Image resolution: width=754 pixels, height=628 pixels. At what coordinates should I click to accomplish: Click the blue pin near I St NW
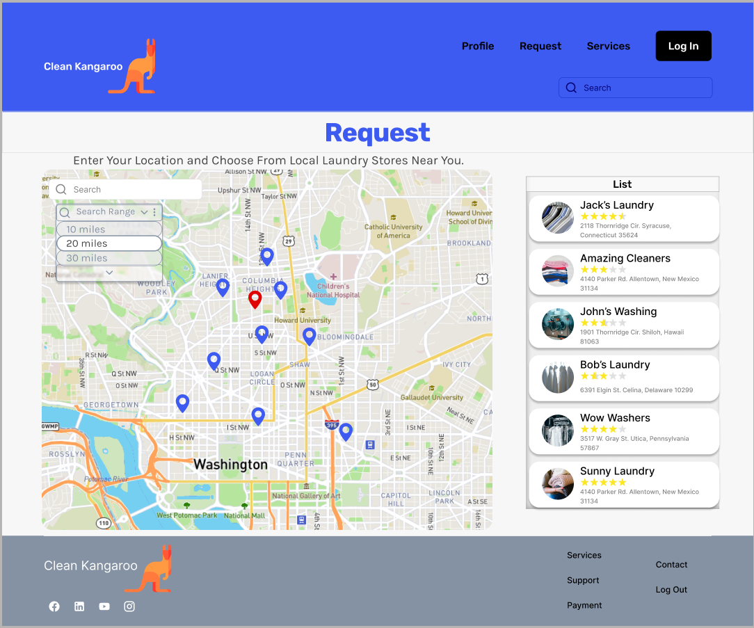click(258, 416)
